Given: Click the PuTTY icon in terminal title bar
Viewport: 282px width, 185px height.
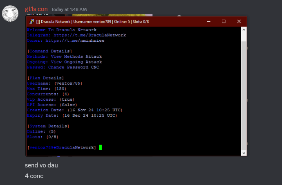Looking at the screenshot, I should 31,21.
